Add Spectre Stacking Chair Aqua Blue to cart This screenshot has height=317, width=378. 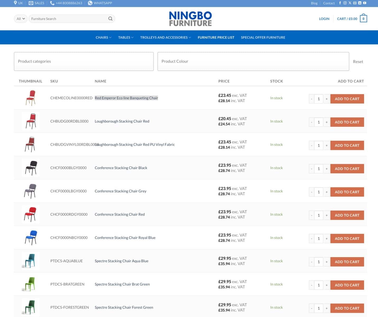coord(347,262)
